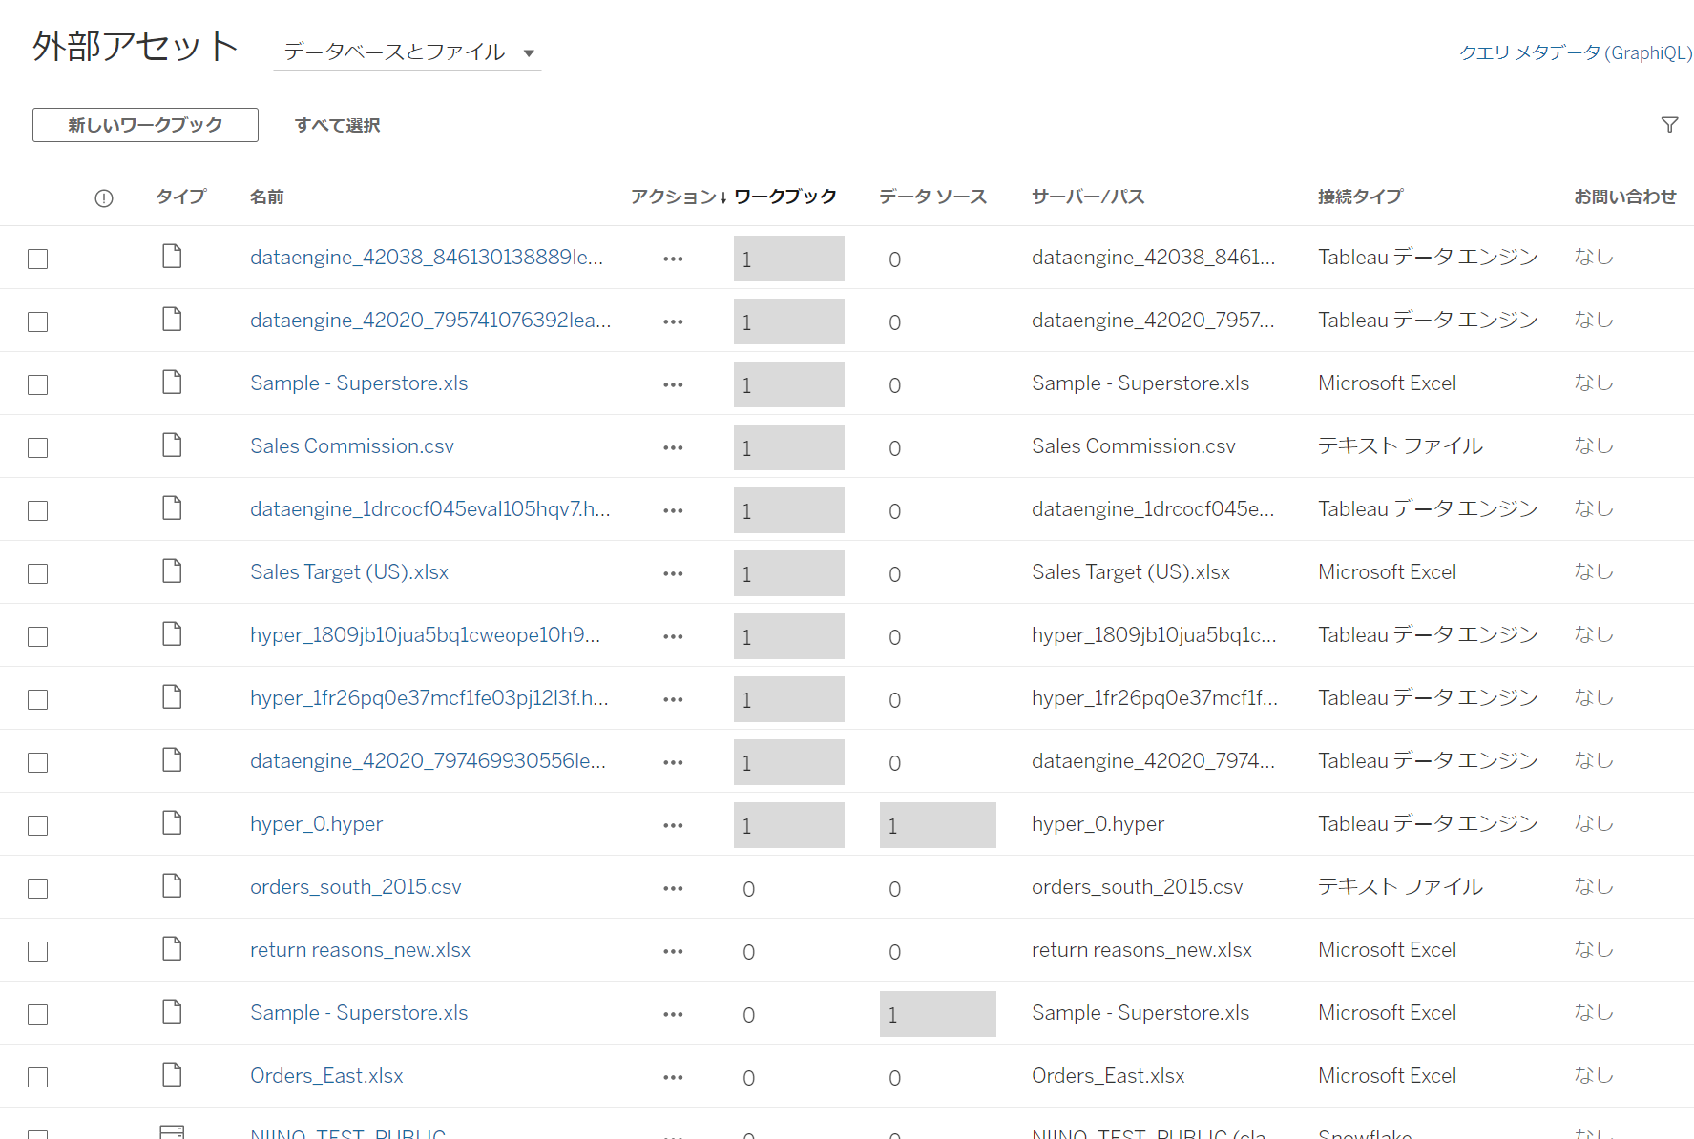Open the クエリ メタデータ (GraphiQL) link
The width and height of the screenshot is (1694, 1139).
tap(1573, 52)
